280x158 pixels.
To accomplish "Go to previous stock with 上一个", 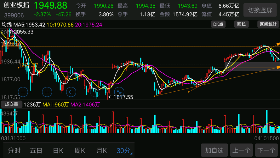I will click(x=242, y=150).
